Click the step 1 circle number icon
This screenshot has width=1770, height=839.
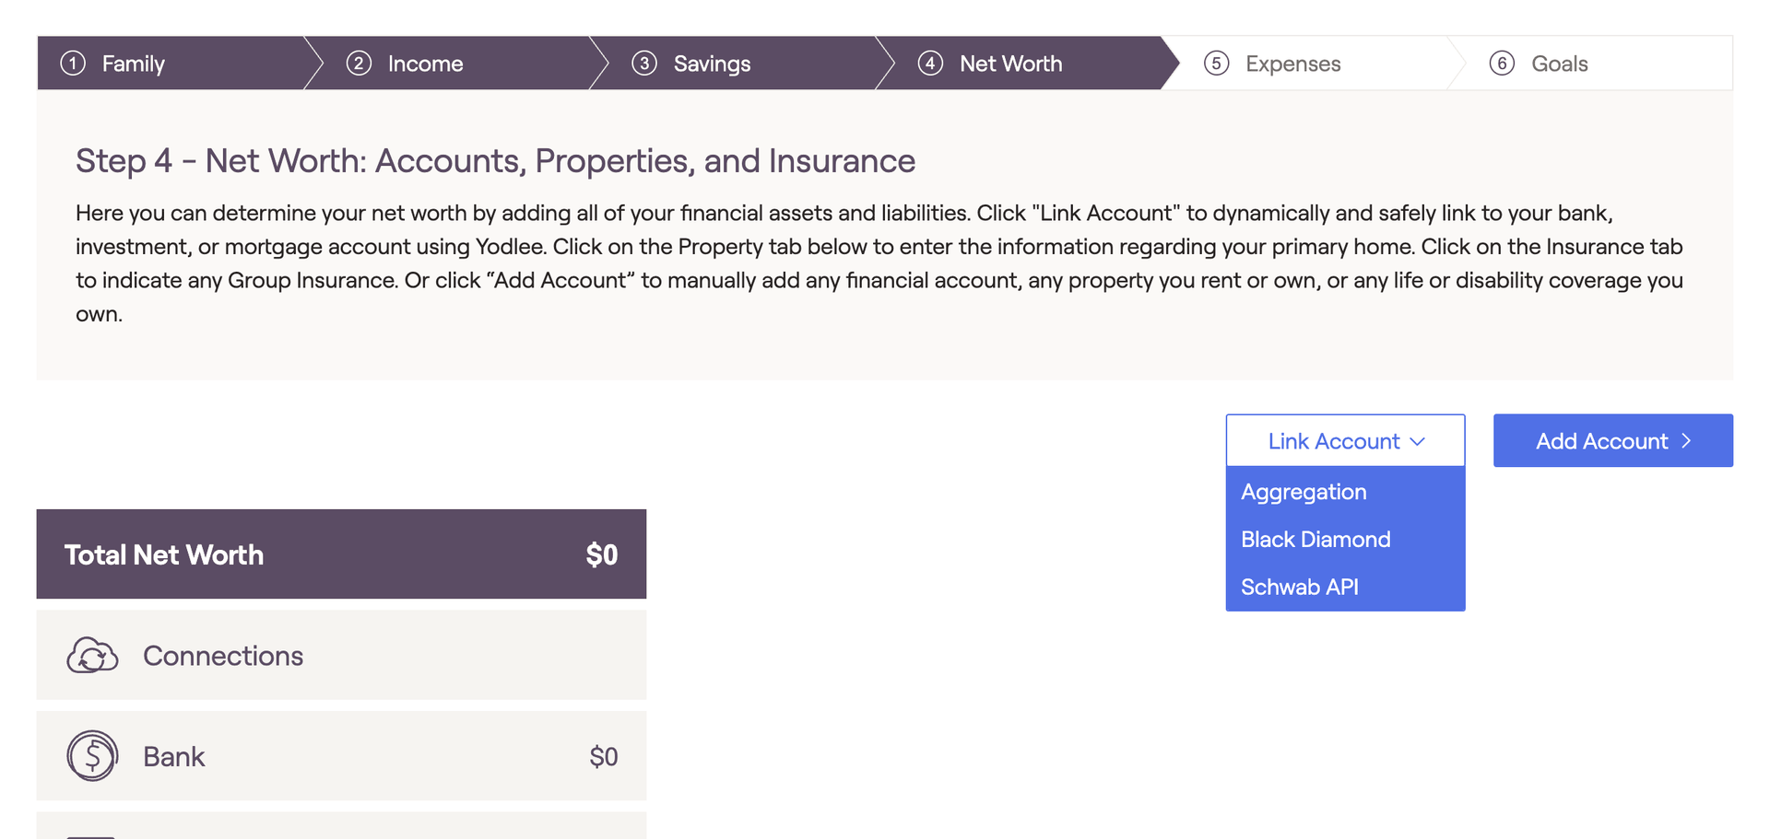point(73,64)
